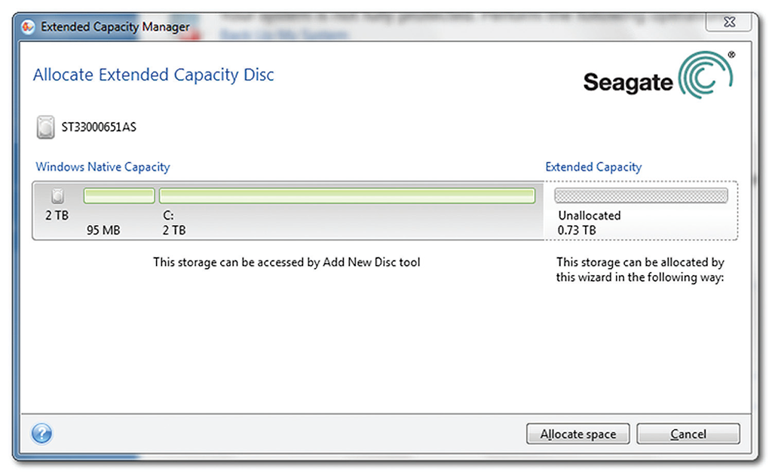Screen dimensions: 772x474
Task: Click the blue help question mark icon
Action: tap(42, 433)
